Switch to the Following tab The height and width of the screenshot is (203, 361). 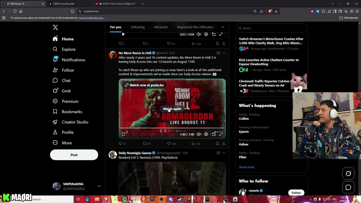tap(138, 27)
